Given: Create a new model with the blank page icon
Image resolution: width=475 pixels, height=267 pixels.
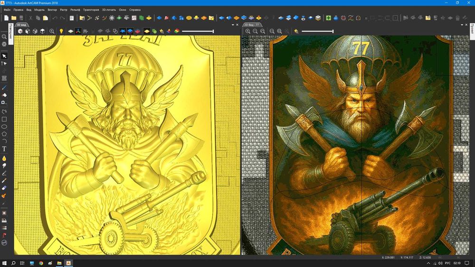Looking at the screenshot, I should 6,18.
